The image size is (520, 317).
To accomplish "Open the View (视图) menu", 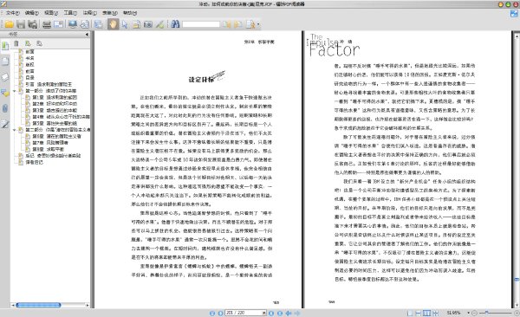I will point(51,13).
